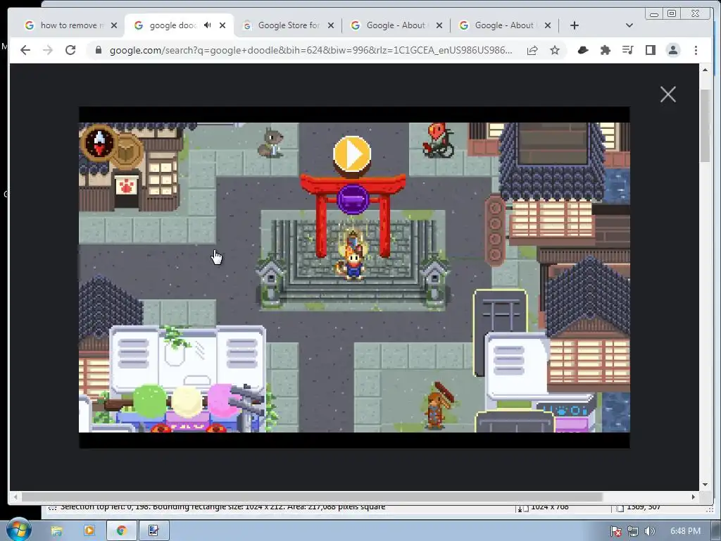Switch to the "how to remove" tab
Image resolution: width=721 pixels, height=541 pixels.
pos(69,25)
